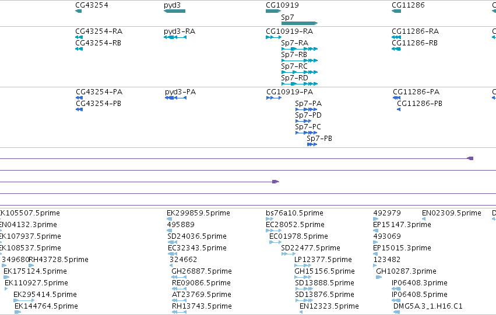Click the CG11286-RA transcript label
496x315 pixels.
(416, 31)
